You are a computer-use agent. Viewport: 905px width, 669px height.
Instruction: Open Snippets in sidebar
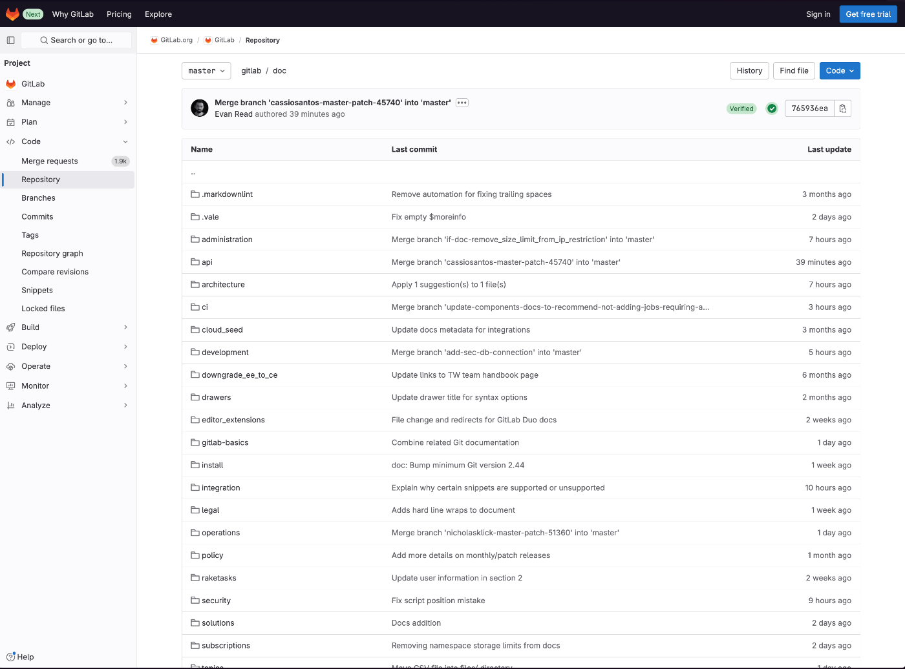tap(68, 291)
